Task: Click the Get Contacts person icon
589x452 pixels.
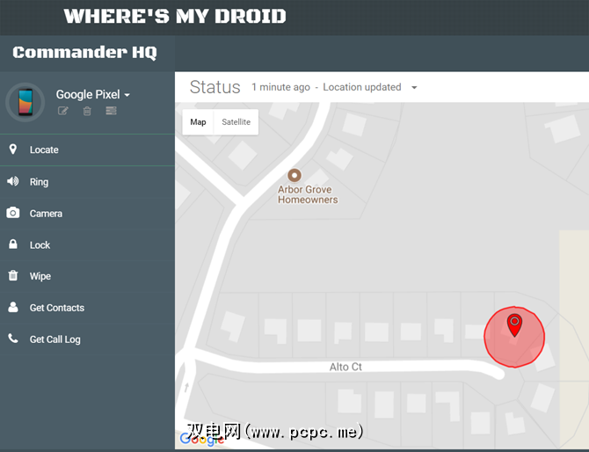Action: pyautogui.click(x=13, y=307)
